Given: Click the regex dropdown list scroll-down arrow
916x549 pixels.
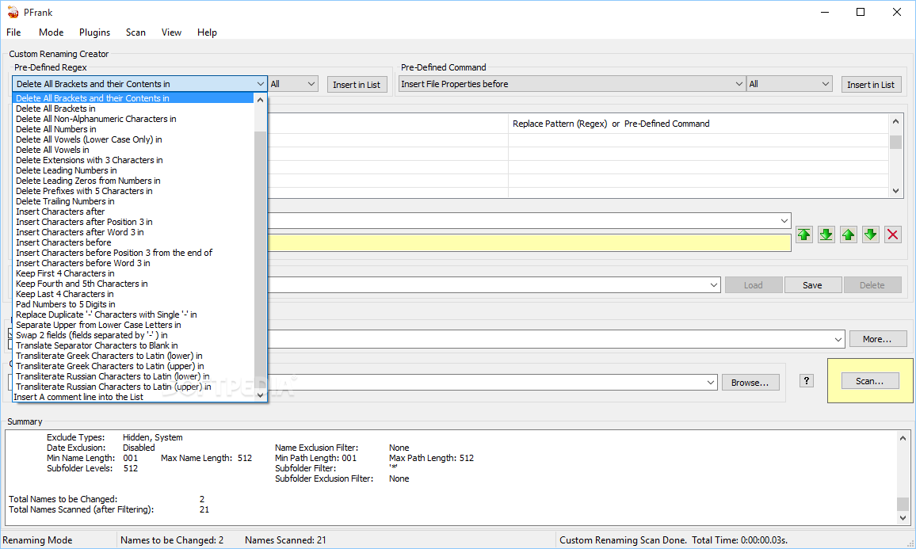Looking at the screenshot, I should (261, 395).
